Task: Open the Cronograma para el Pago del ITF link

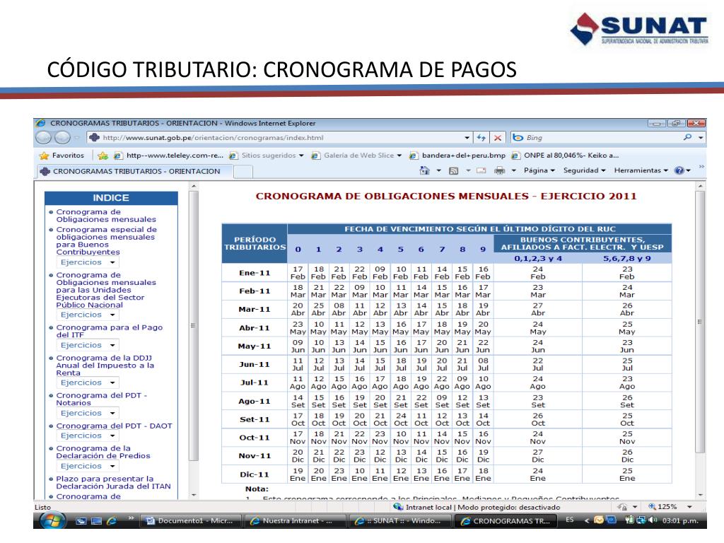Action: coord(110,331)
